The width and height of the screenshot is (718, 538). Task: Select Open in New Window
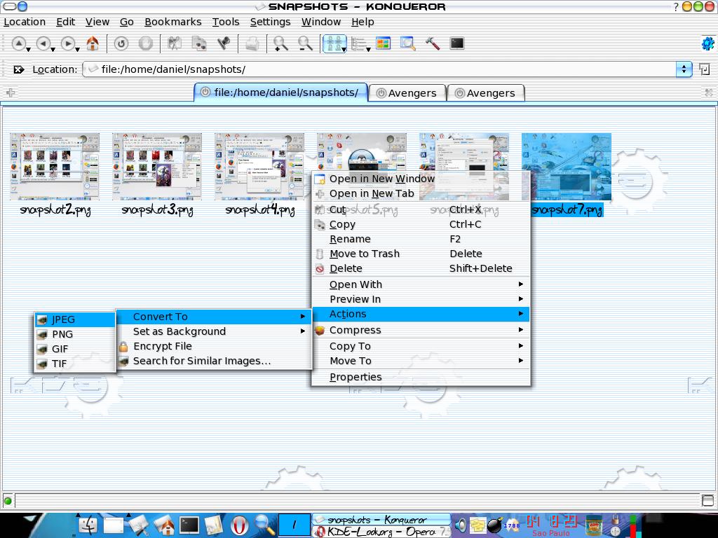pos(421,179)
